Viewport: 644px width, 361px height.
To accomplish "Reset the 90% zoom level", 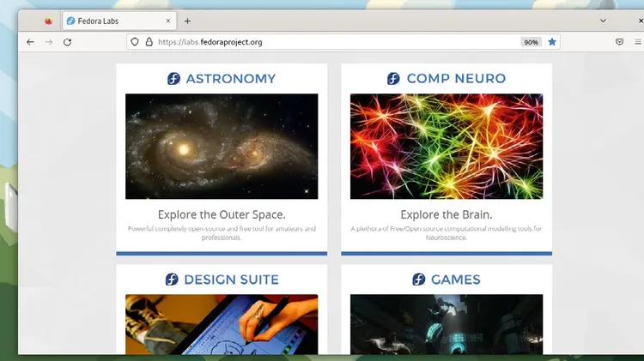I will pos(531,42).
